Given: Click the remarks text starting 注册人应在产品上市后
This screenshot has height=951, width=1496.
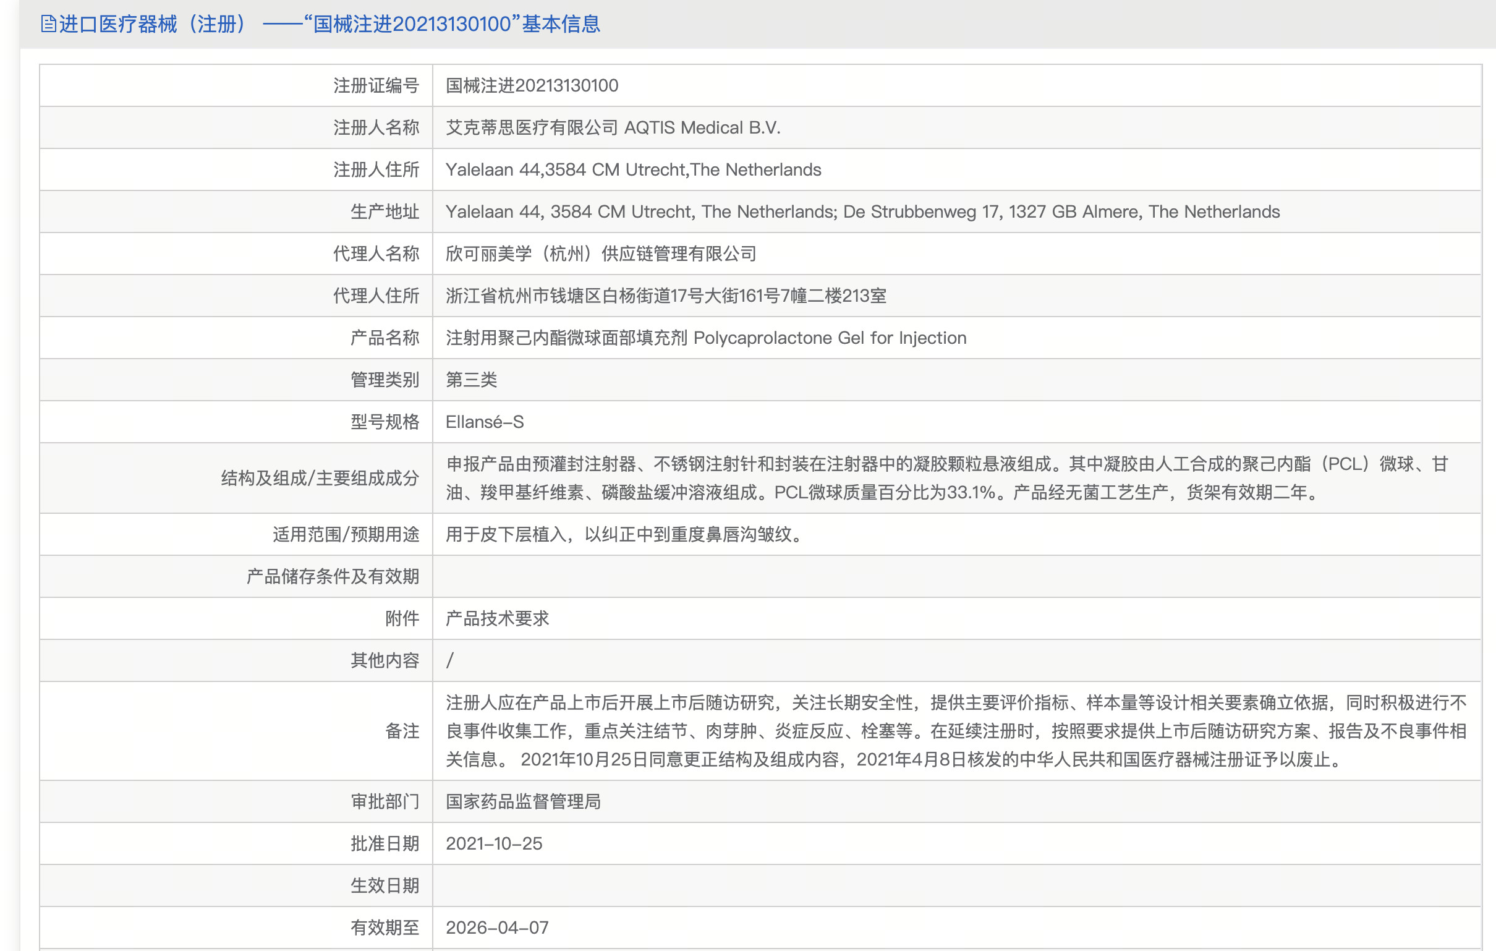Looking at the screenshot, I should [956, 731].
